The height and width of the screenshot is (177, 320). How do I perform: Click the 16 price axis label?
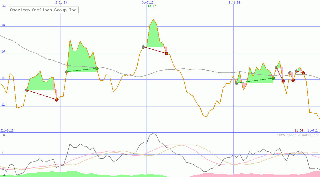(x=3, y=51)
